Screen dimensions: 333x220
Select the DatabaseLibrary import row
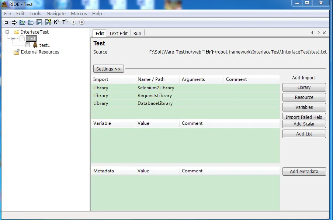tap(185, 103)
